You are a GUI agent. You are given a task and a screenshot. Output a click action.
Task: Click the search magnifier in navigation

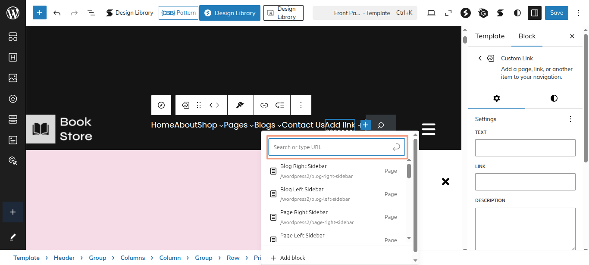click(381, 125)
